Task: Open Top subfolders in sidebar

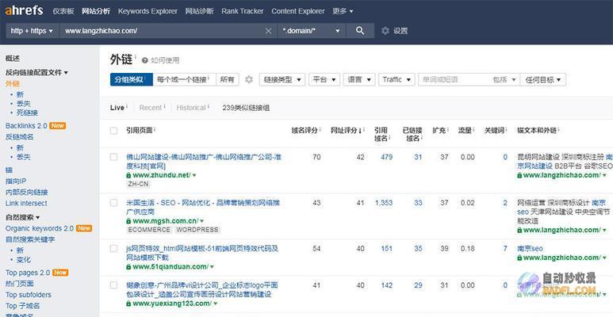Action: (x=28, y=295)
